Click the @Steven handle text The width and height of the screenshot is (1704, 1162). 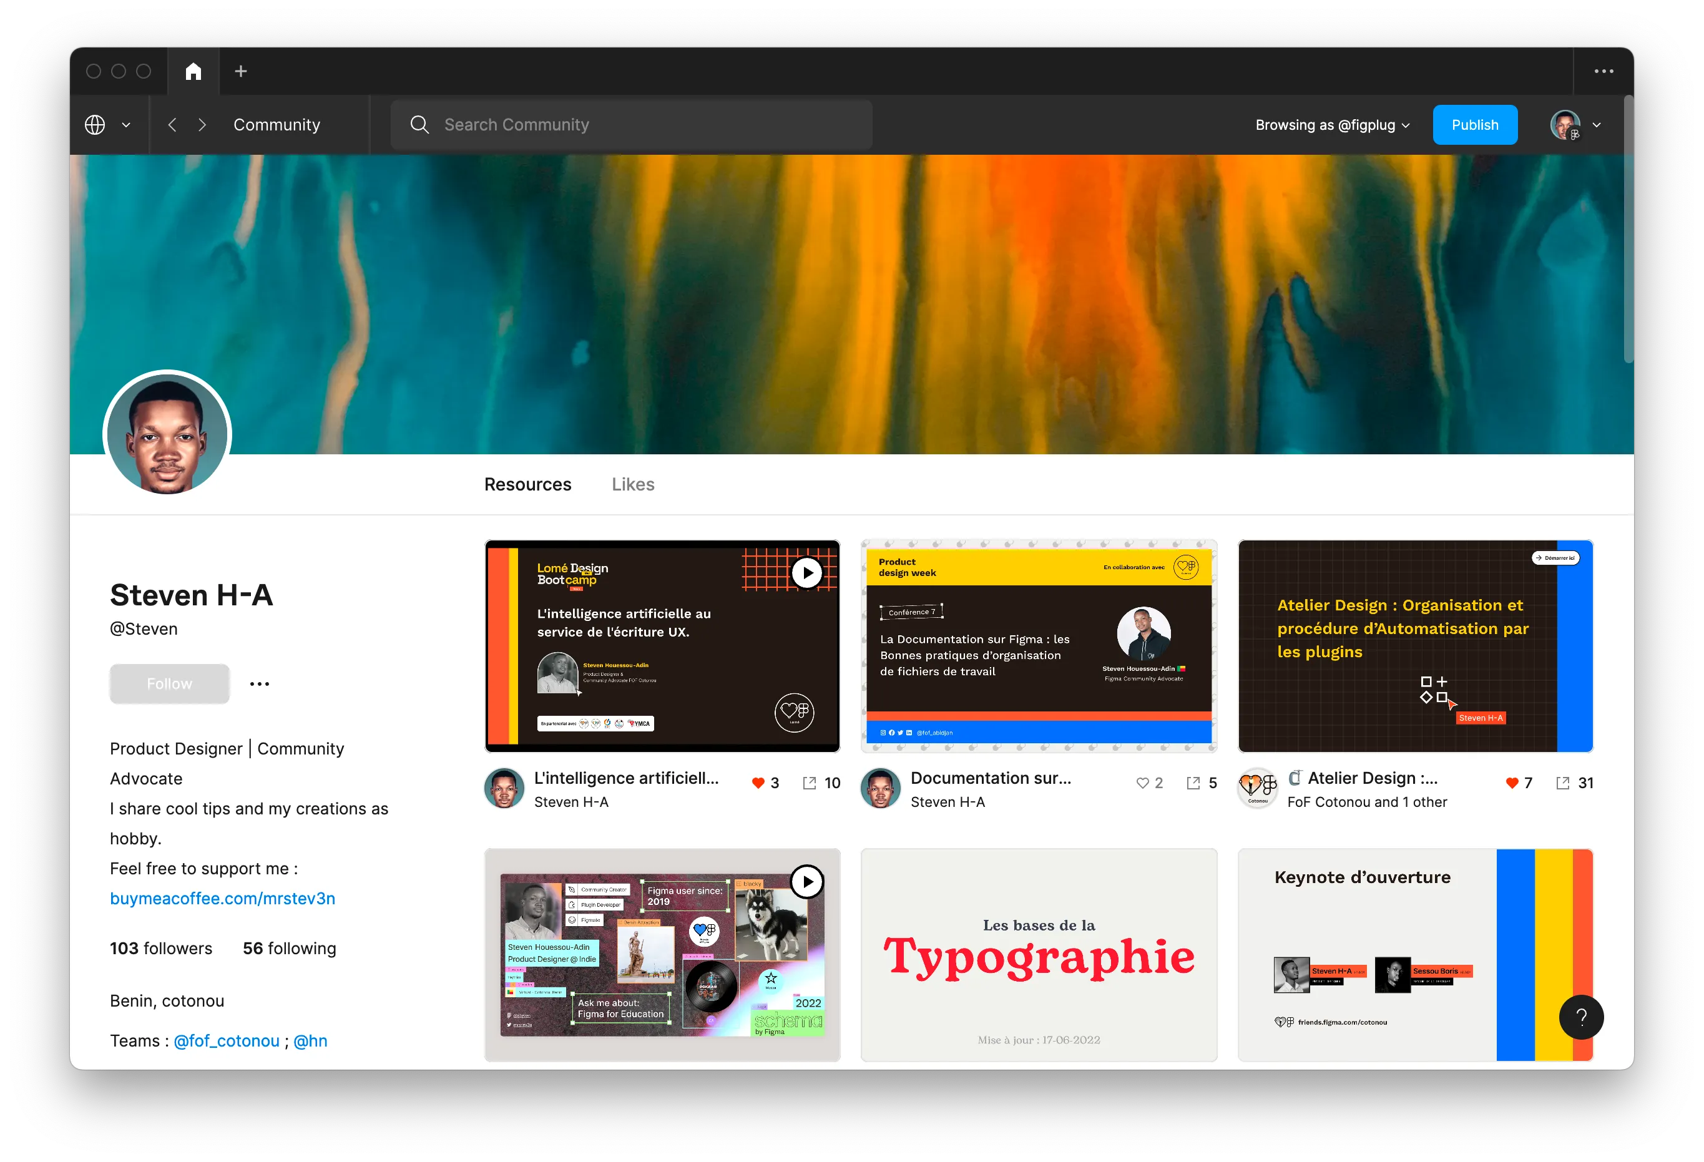[144, 629]
